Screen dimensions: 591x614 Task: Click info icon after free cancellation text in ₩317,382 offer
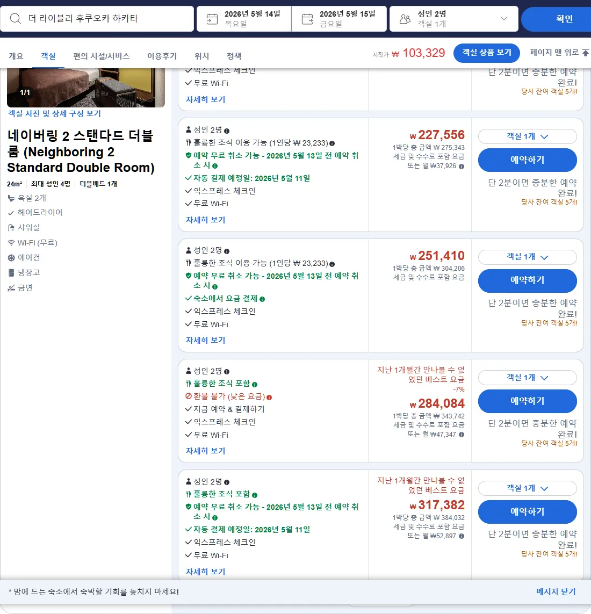click(x=214, y=518)
